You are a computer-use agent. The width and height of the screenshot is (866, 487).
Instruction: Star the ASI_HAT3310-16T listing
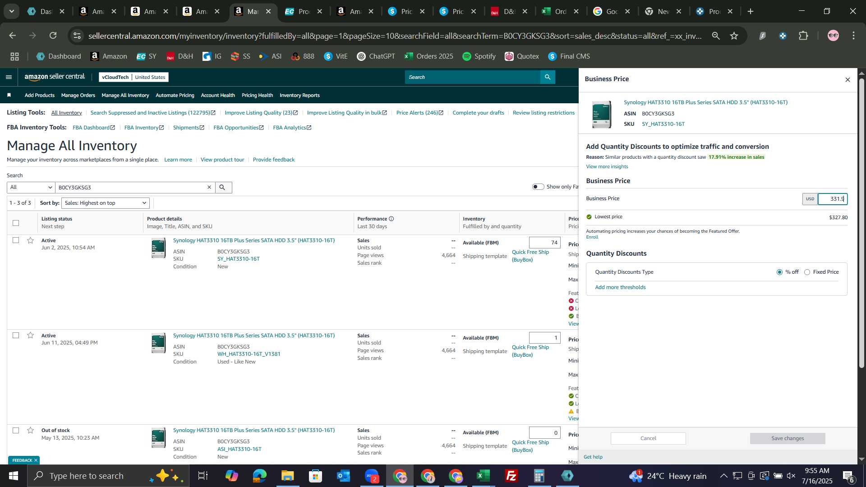[x=30, y=431]
